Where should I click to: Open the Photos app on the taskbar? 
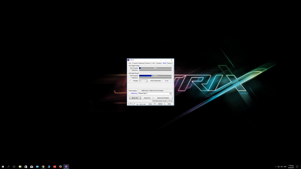point(37,166)
